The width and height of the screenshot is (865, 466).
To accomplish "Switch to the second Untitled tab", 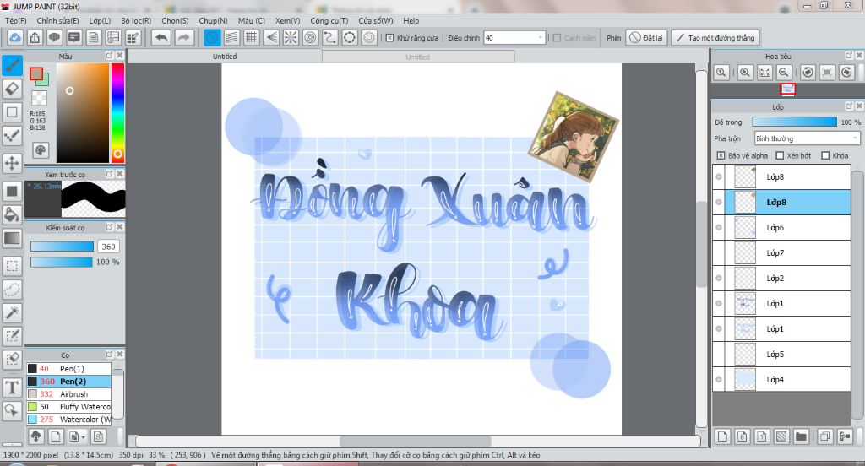I will point(417,57).
